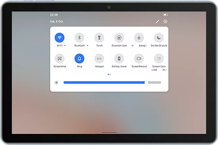Edit quick settings with pencil icon
Screen dimensions: 218x145
(x=157, y=21)
